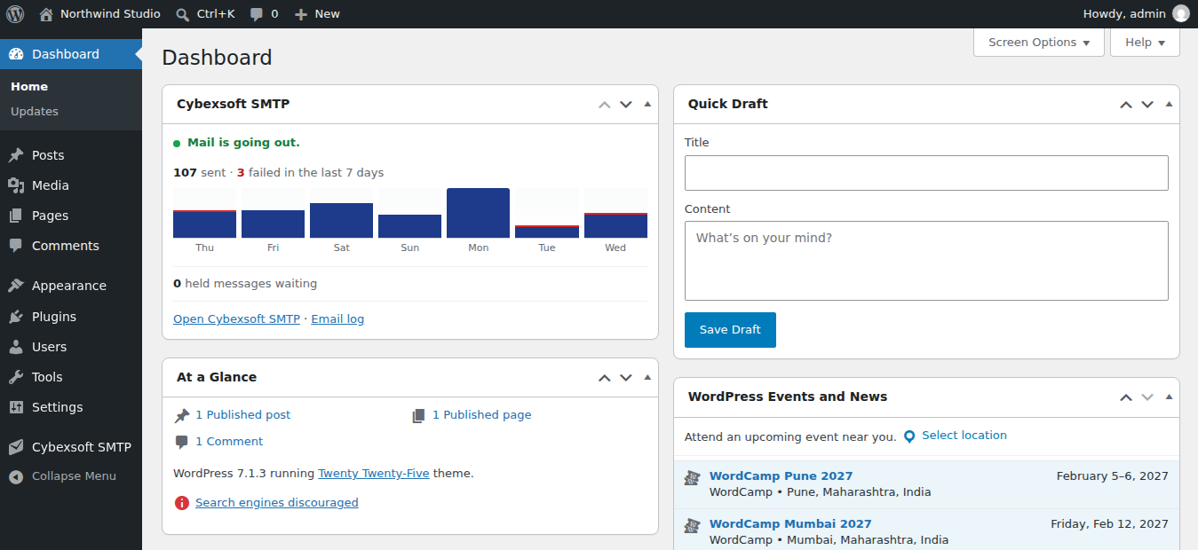Screen dimensions: 1198x550
Task: Go to Posts in the sidebar
Action: (48, 155)
